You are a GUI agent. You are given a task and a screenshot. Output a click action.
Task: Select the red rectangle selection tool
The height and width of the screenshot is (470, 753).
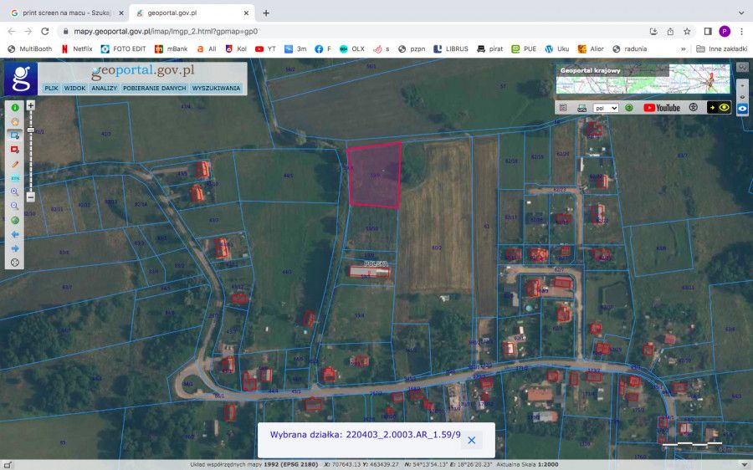click(15, 150)
